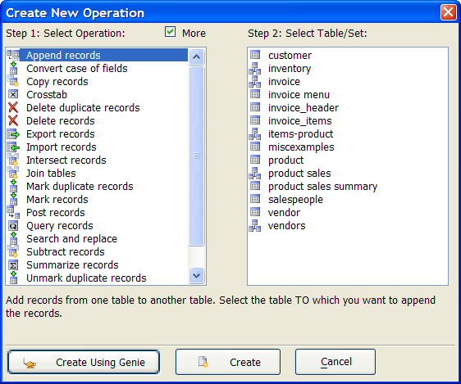
Task: Click the Import records icon
Action: click(x=13, y=147)
